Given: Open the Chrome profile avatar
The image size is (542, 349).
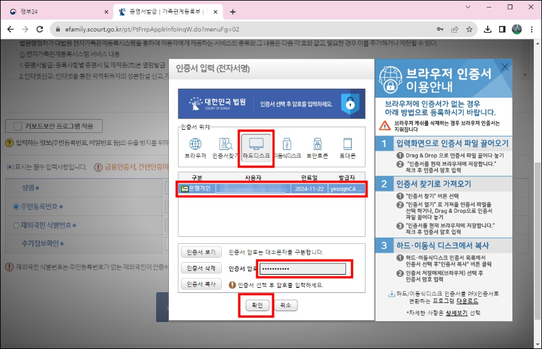Looking at the screenshot, I should click(517, 30).
